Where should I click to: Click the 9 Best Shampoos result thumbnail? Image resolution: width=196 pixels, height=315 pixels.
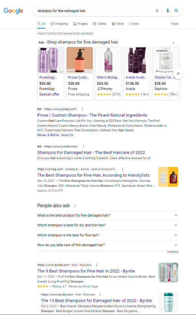[x=168, y=272]
